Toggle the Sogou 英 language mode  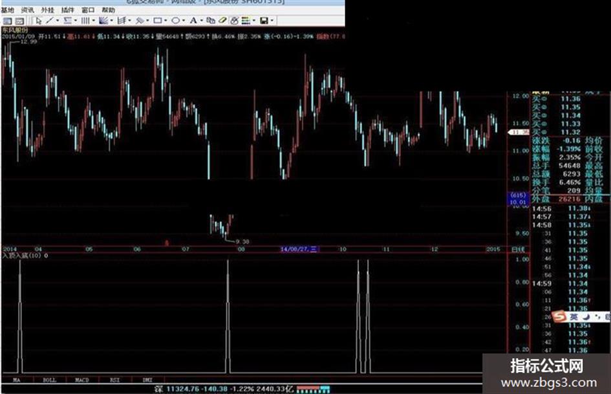[x=574, y=317]
